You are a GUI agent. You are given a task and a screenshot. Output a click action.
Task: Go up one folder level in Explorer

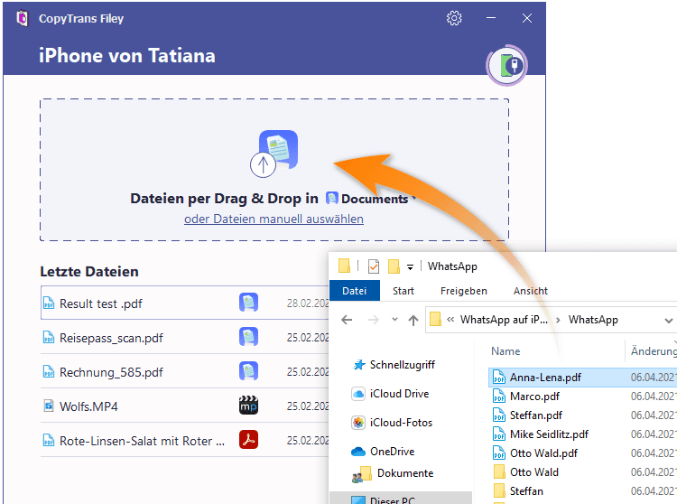(413, 320)
